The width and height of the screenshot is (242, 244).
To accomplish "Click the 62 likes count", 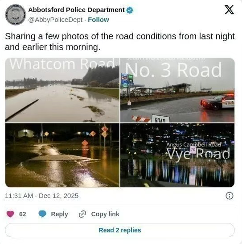I will [23, 214].
